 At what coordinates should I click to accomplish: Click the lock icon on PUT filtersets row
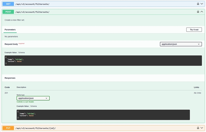(x=198, y=128)
